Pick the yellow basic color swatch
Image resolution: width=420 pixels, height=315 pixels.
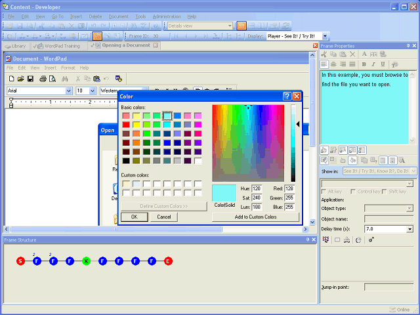pyautogui.click(x=136, y=125)
